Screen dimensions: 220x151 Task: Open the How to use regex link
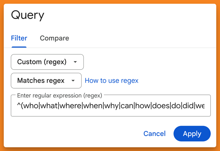(x=112, y=80)
